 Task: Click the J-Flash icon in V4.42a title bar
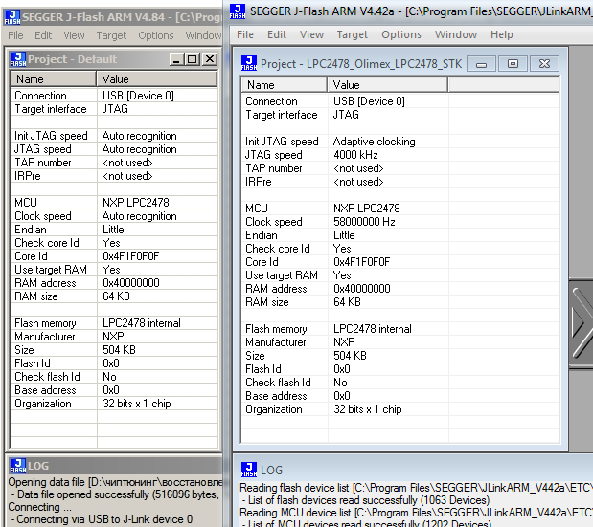point(239,11)
